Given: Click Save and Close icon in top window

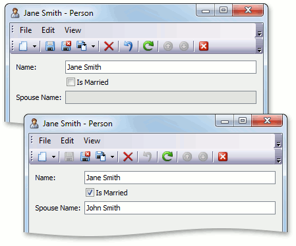Looking at the screenshot, I should click(66, 46).
